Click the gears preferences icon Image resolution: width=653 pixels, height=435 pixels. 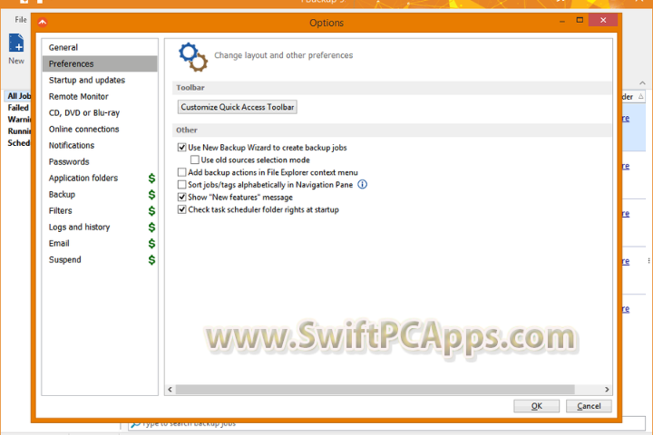pyautogui.click(x=193, y=56)
